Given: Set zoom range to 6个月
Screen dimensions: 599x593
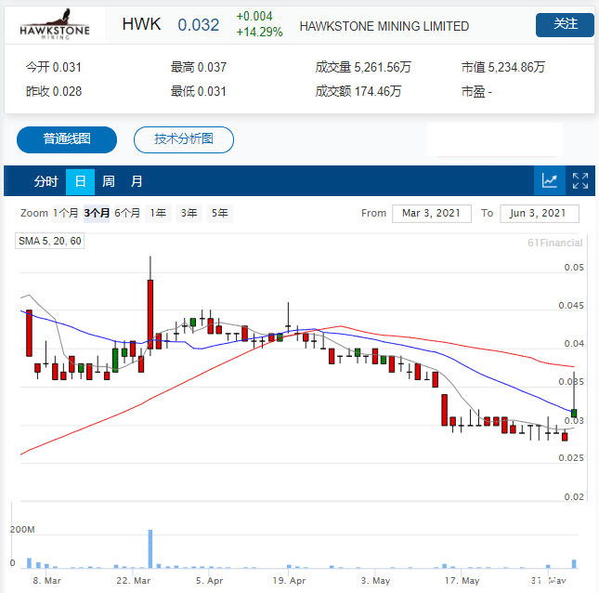Looking at the screenshot, I should (127, 213).
